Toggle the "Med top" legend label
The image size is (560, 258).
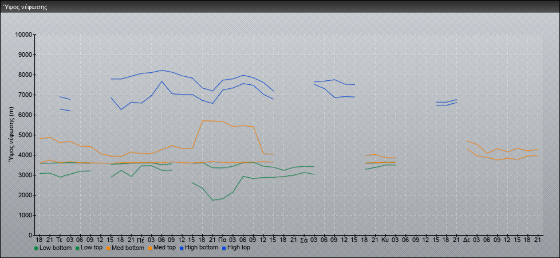tap(166, 248)
